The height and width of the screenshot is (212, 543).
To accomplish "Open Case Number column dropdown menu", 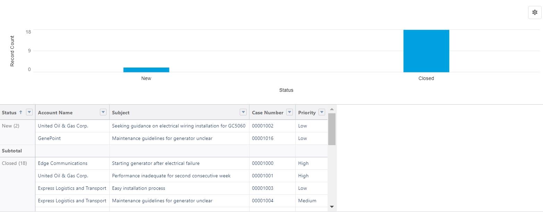I will [290, 112].
